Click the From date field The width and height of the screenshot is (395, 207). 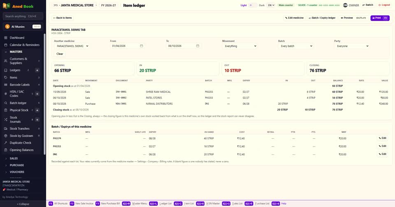click(128, 46)
